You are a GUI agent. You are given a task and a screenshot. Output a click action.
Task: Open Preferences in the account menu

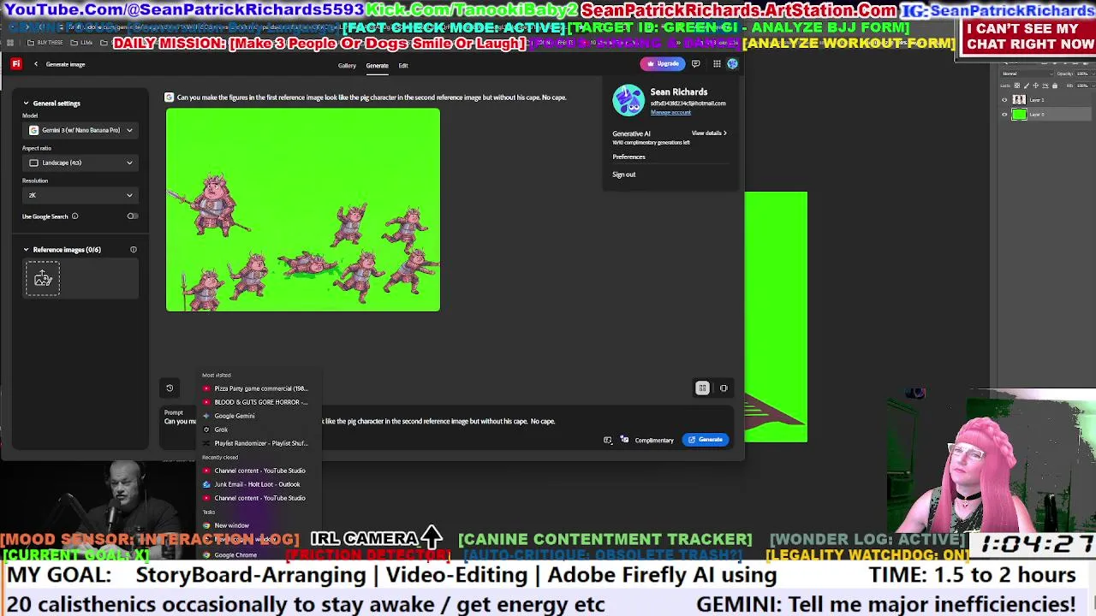coord(628,157)
